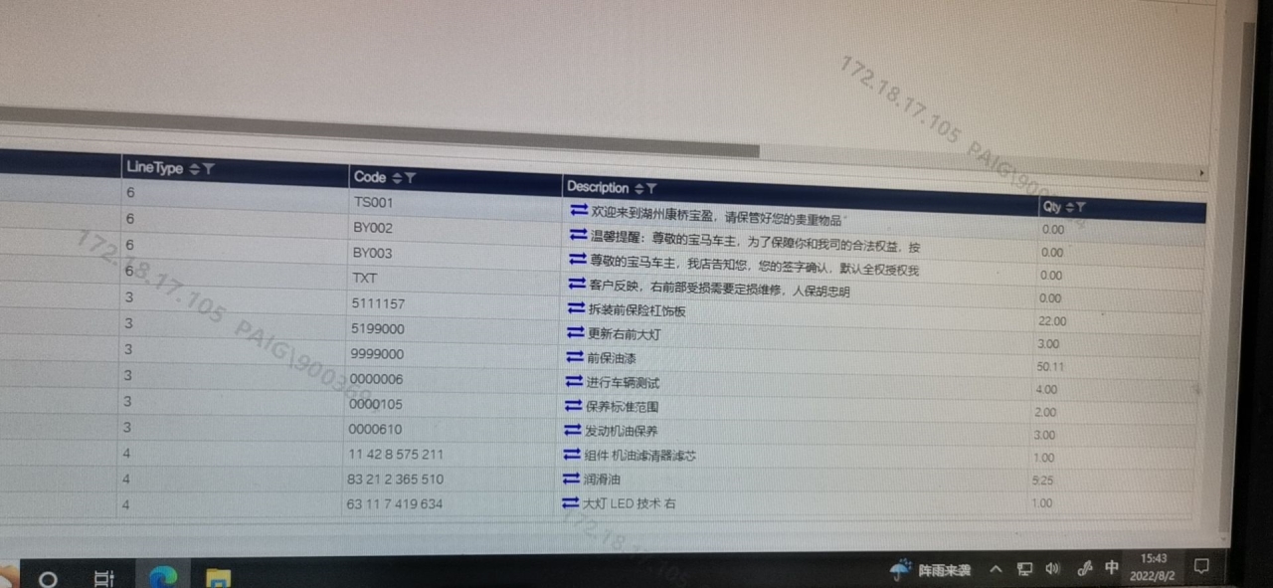Sort the table by Description column
The width and height of the screenshot is (1273, 588).
click(x=637, y=187)
